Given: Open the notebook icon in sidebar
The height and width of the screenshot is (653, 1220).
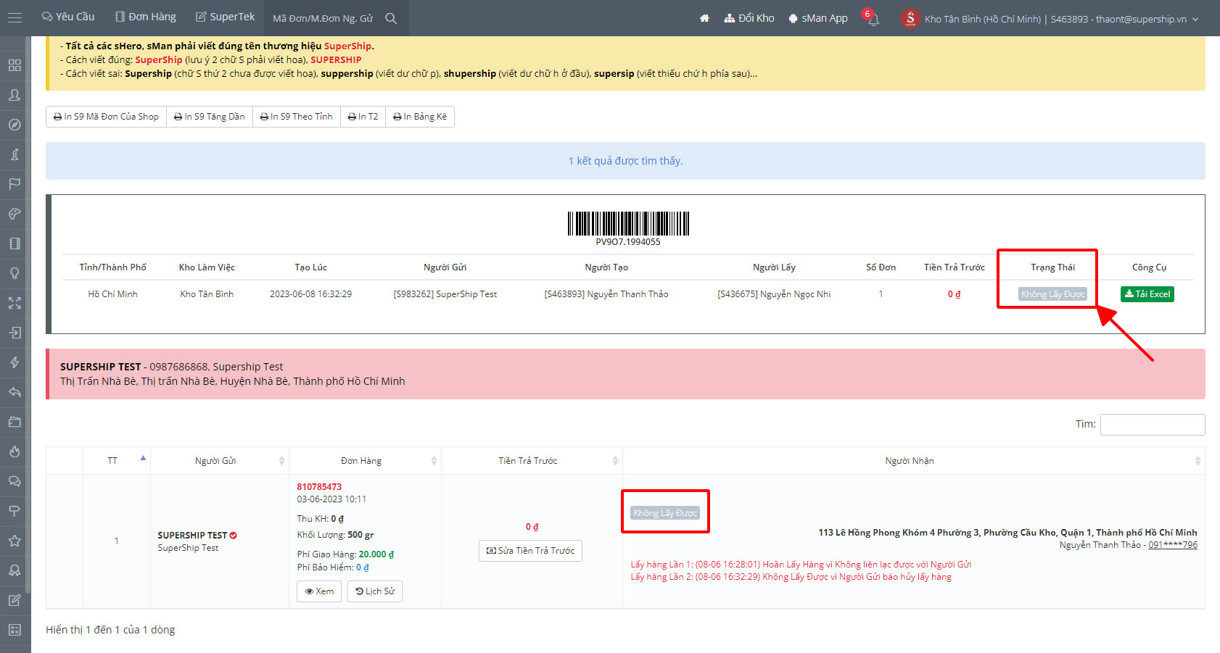Looking at the screenshot, I should pyautogui.click(x=15, y=244).
